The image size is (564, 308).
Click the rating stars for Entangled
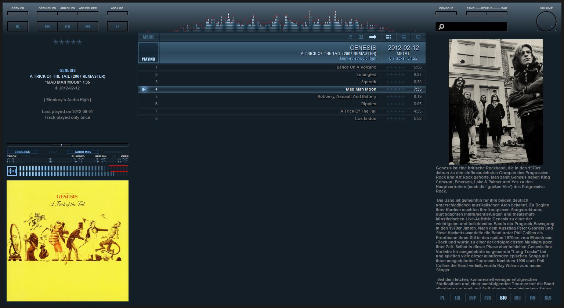click(395, 75)
